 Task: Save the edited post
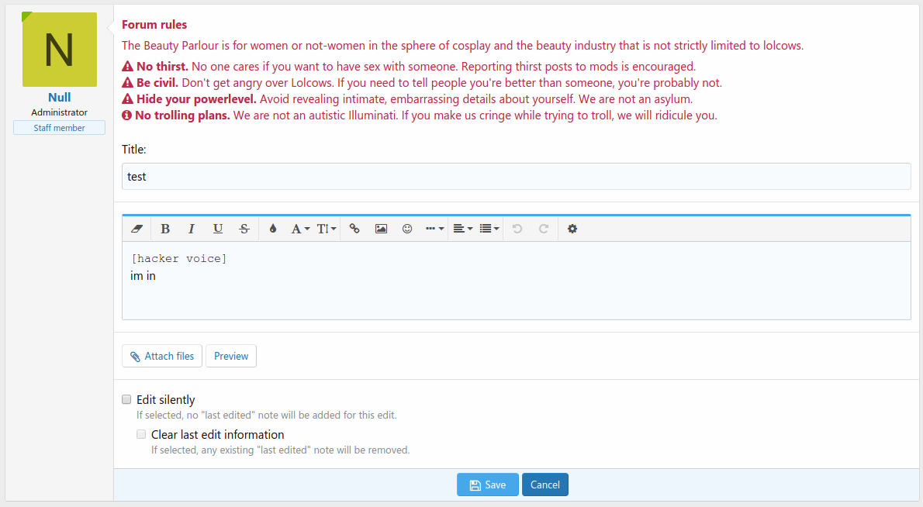click(x=487, y=485)
